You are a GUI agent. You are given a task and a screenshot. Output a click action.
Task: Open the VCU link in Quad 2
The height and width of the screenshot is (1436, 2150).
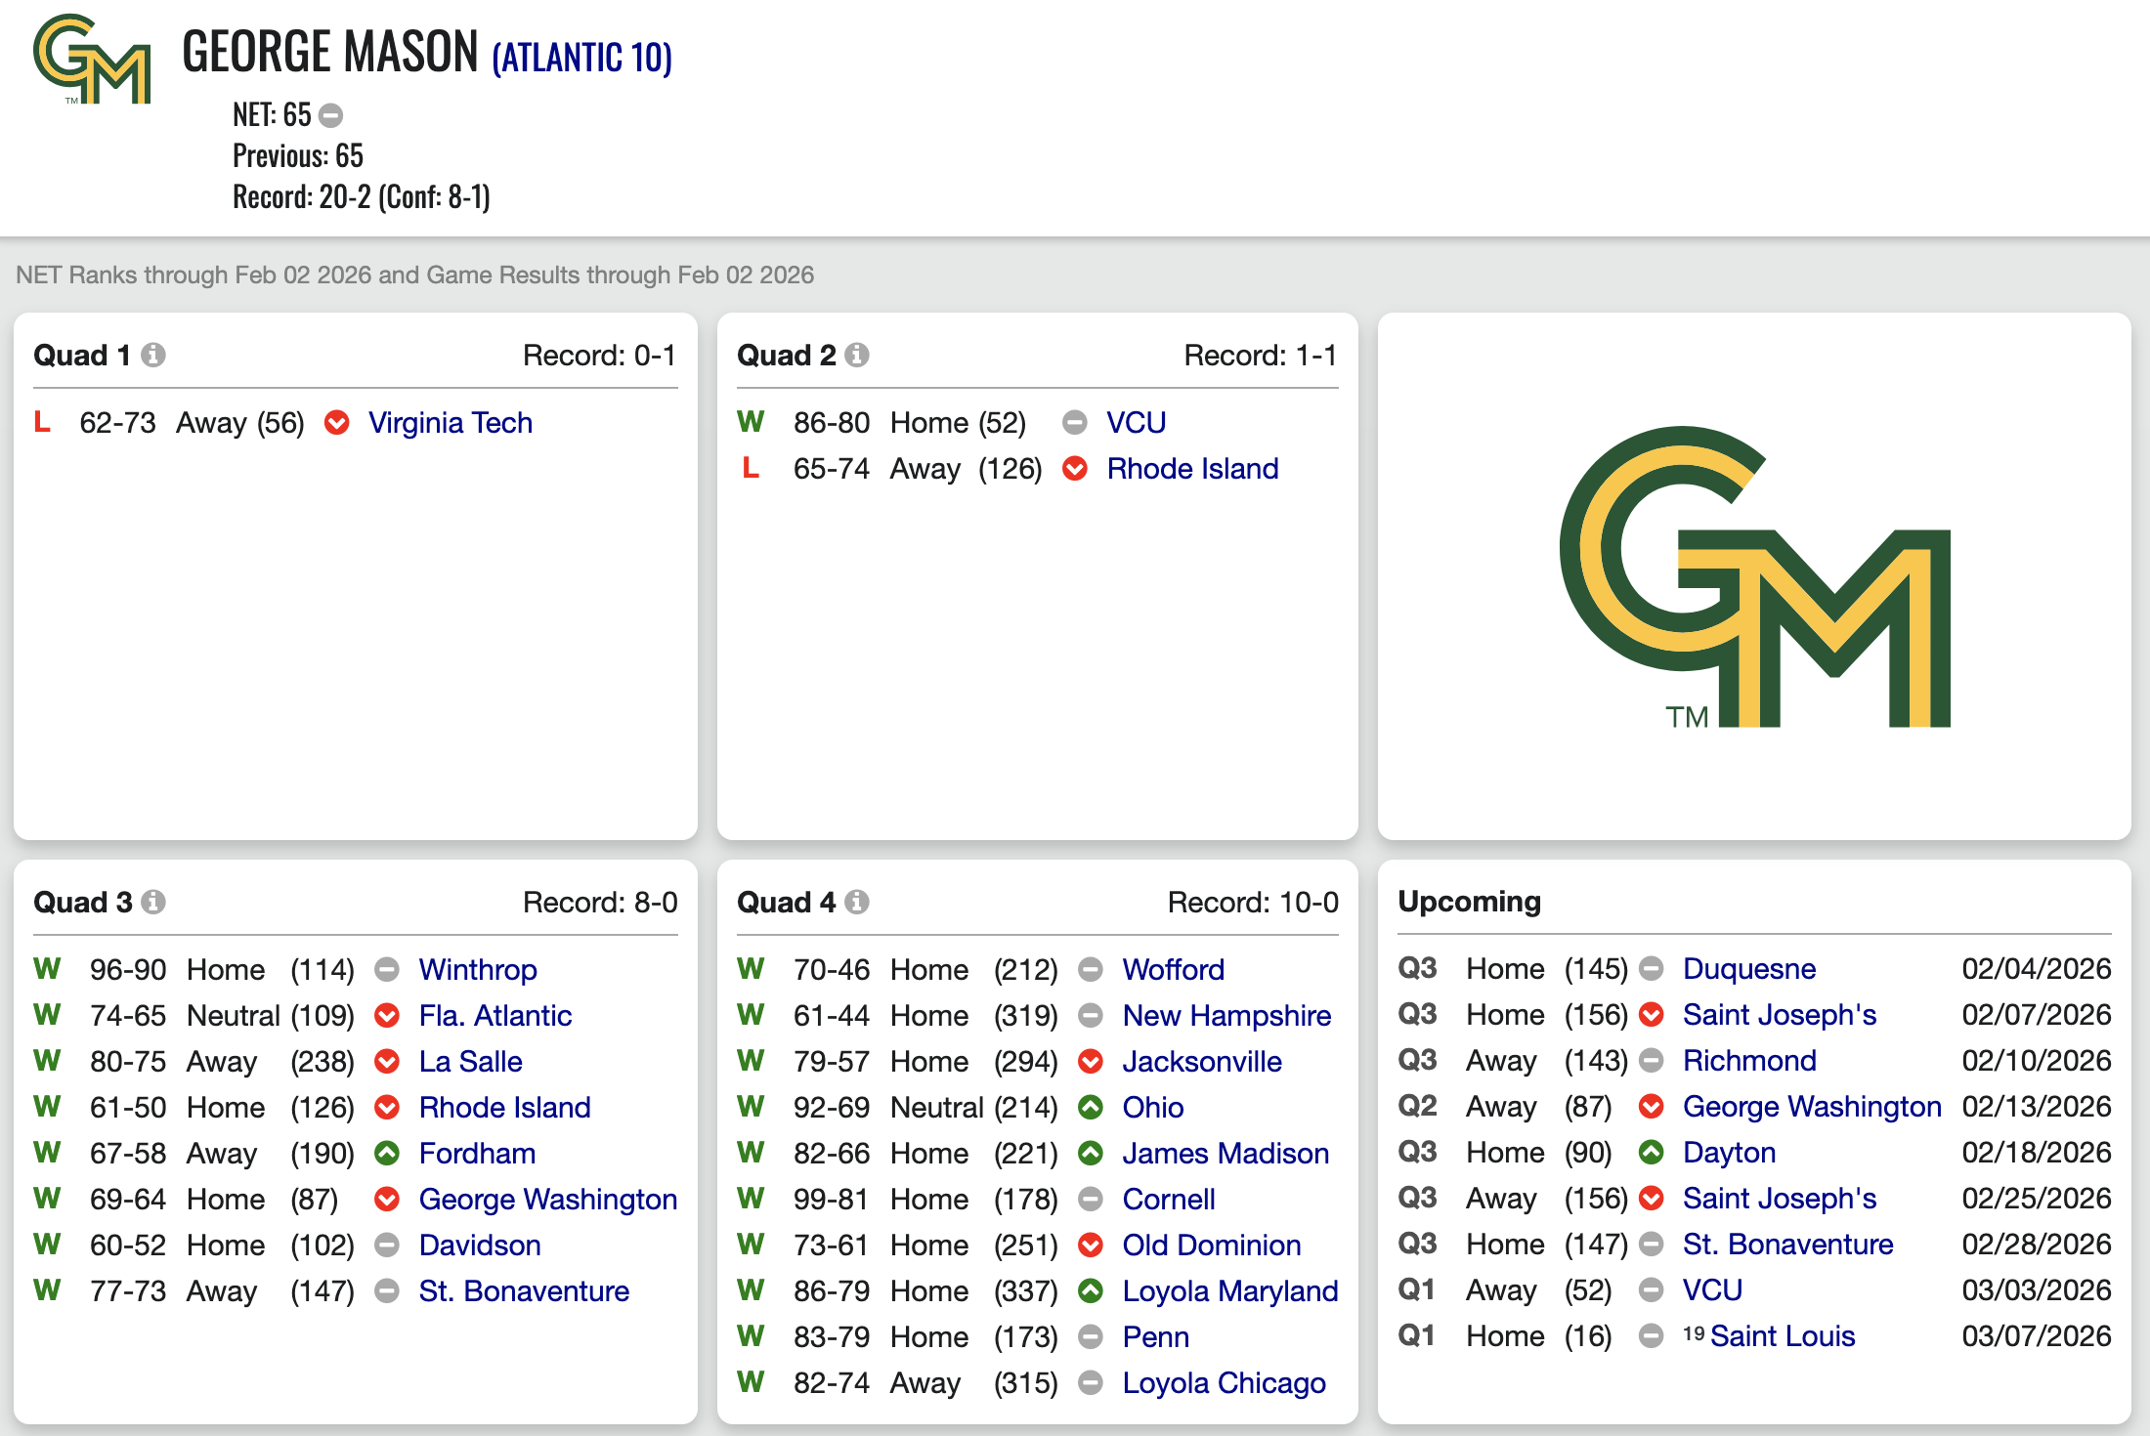click(x=1136, y=423)
